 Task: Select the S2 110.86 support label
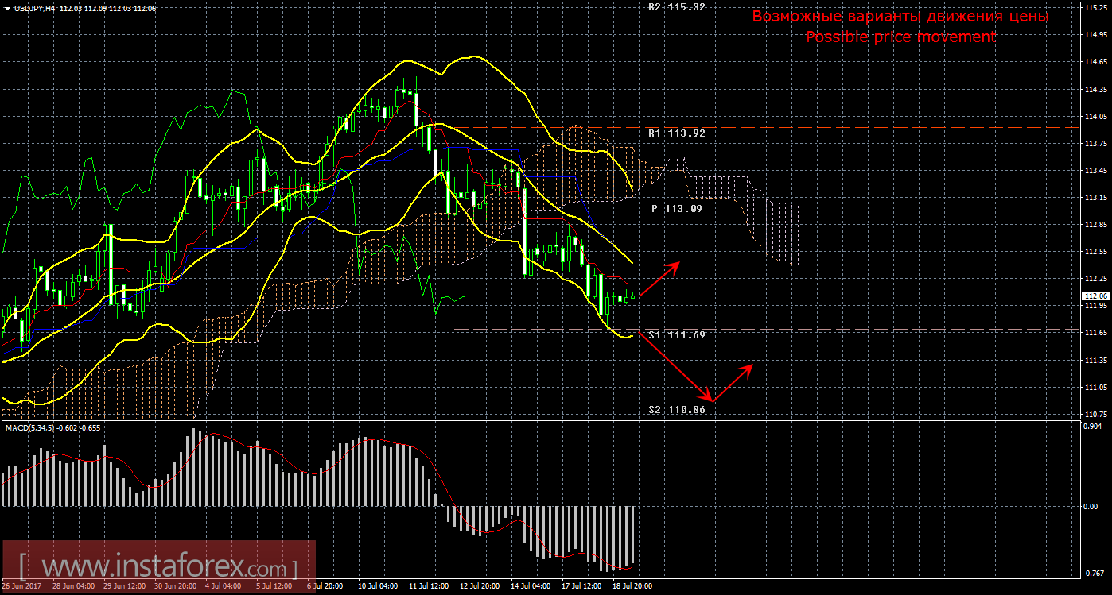pyautogui.click(x=676, y=410)
